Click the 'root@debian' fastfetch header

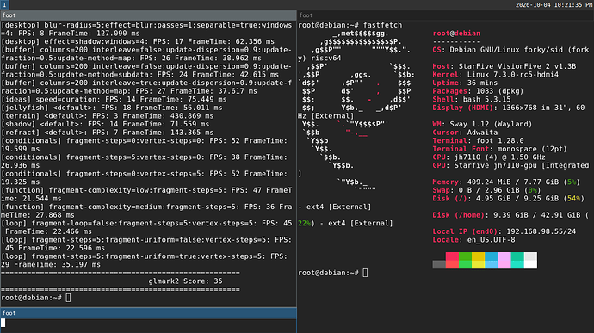[456, 34]
